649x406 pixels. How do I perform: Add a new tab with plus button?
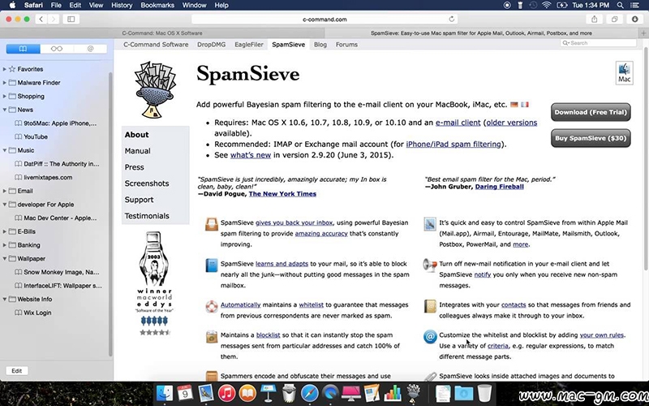click(643, 33)
